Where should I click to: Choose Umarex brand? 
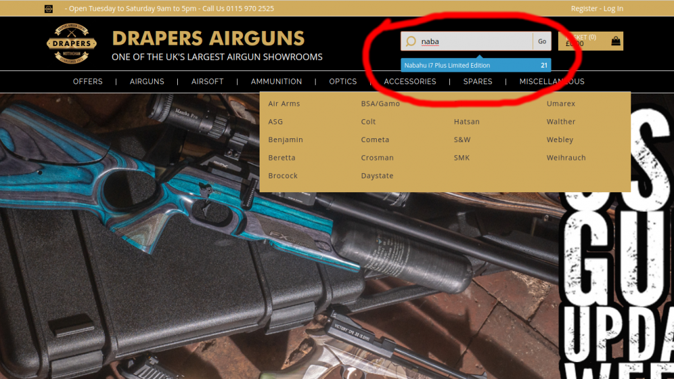click(561, 103)
